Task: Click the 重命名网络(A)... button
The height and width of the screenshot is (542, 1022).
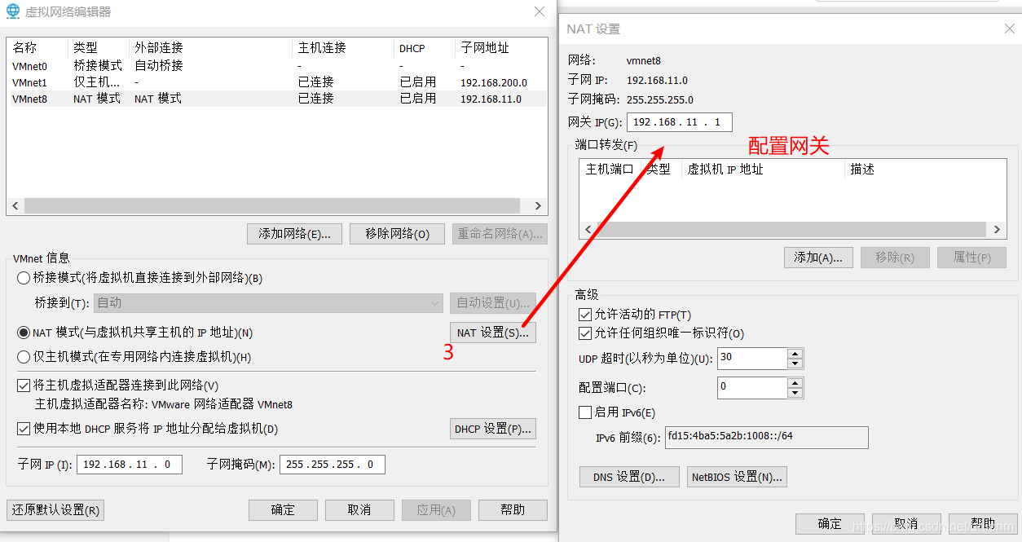Action: pyautogui.click(x=500, y=234)
